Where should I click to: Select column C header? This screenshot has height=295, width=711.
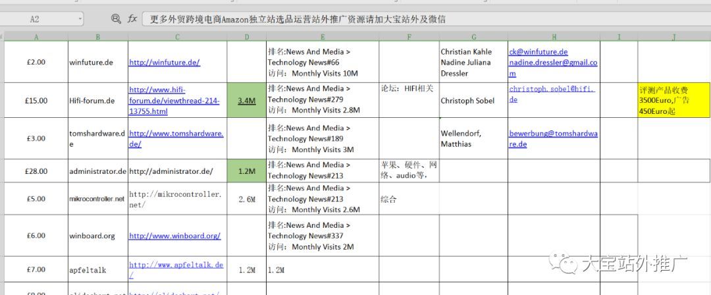[177, 37]
